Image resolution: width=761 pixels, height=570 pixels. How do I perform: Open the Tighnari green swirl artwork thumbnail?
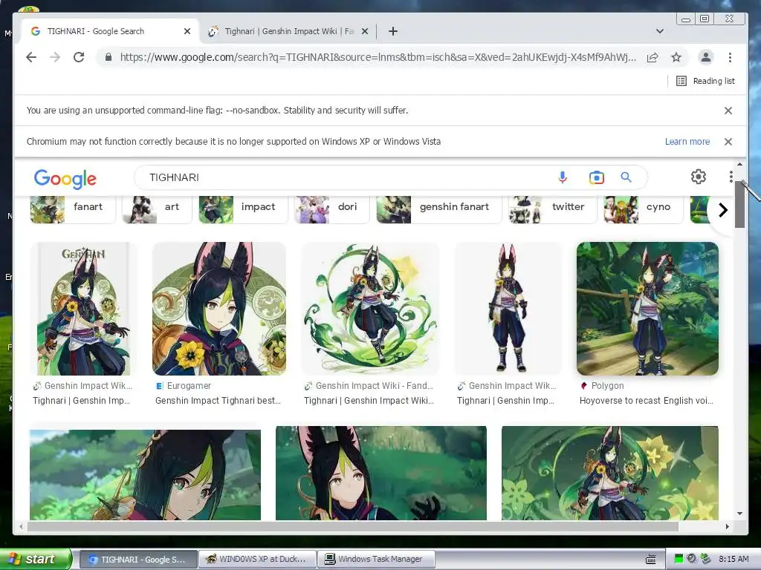pyautogui.click(x=370, y=309)
